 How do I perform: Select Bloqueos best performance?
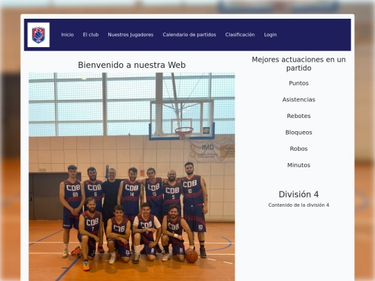coord(299,133)
